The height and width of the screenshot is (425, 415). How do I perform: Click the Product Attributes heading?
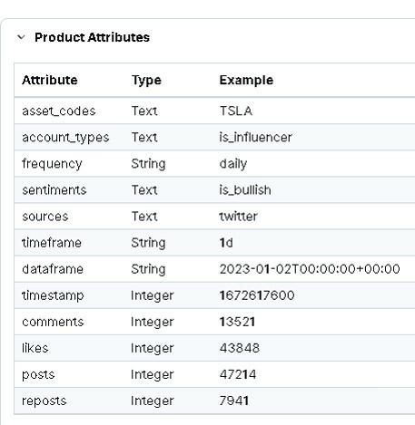coord(92,37)
